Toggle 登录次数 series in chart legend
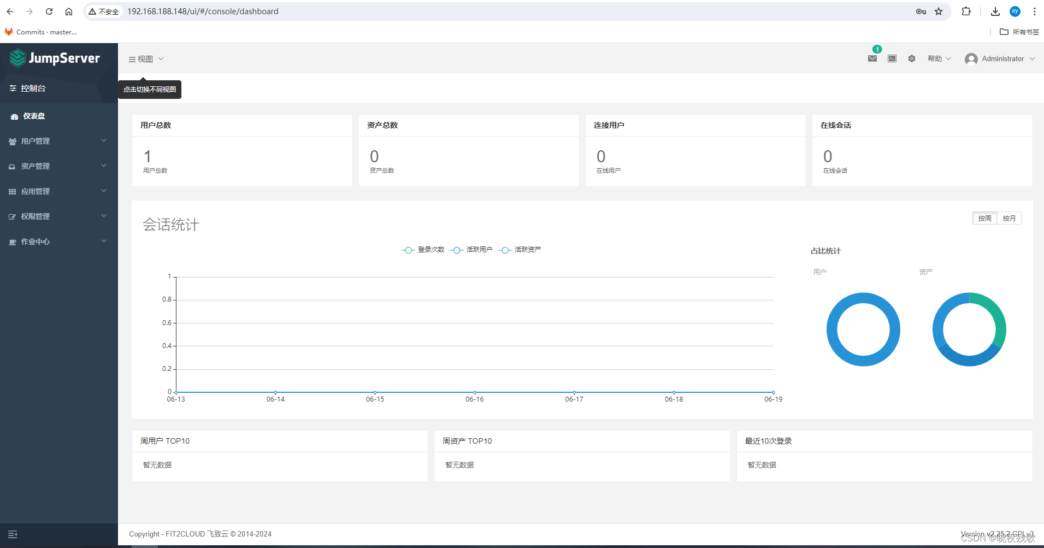This screenshot has height=548, width=1044. click(x=423, y=250)
